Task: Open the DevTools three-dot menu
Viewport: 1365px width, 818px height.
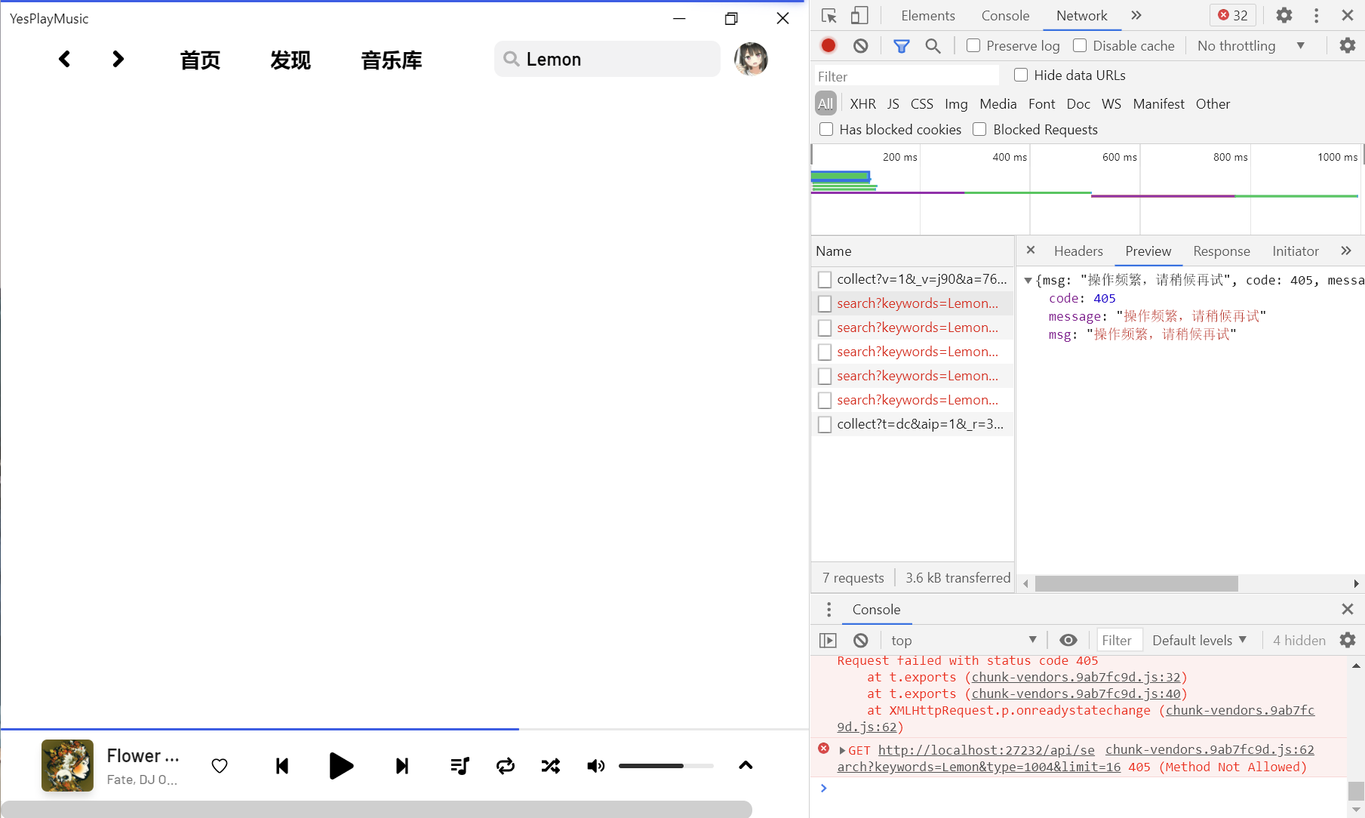Action: [1317, 15]
